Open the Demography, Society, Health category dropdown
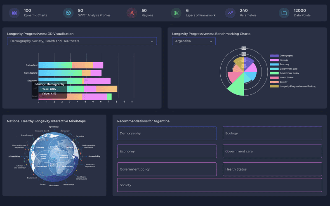330x206 pixels. pyautogui.click(x=82, y=41)
